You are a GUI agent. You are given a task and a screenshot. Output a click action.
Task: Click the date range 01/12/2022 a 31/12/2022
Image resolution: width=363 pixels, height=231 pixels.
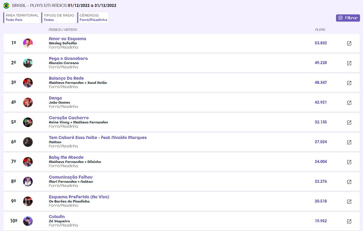pos(92,5)
